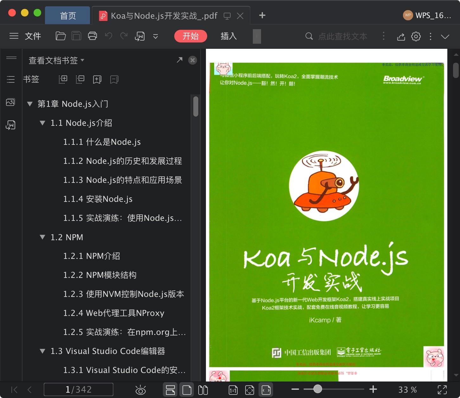Select the Koa与Node.js开发实战_.pdf tab
The image size is (460, 398).
pyautogui.click(x=164, y=16)
